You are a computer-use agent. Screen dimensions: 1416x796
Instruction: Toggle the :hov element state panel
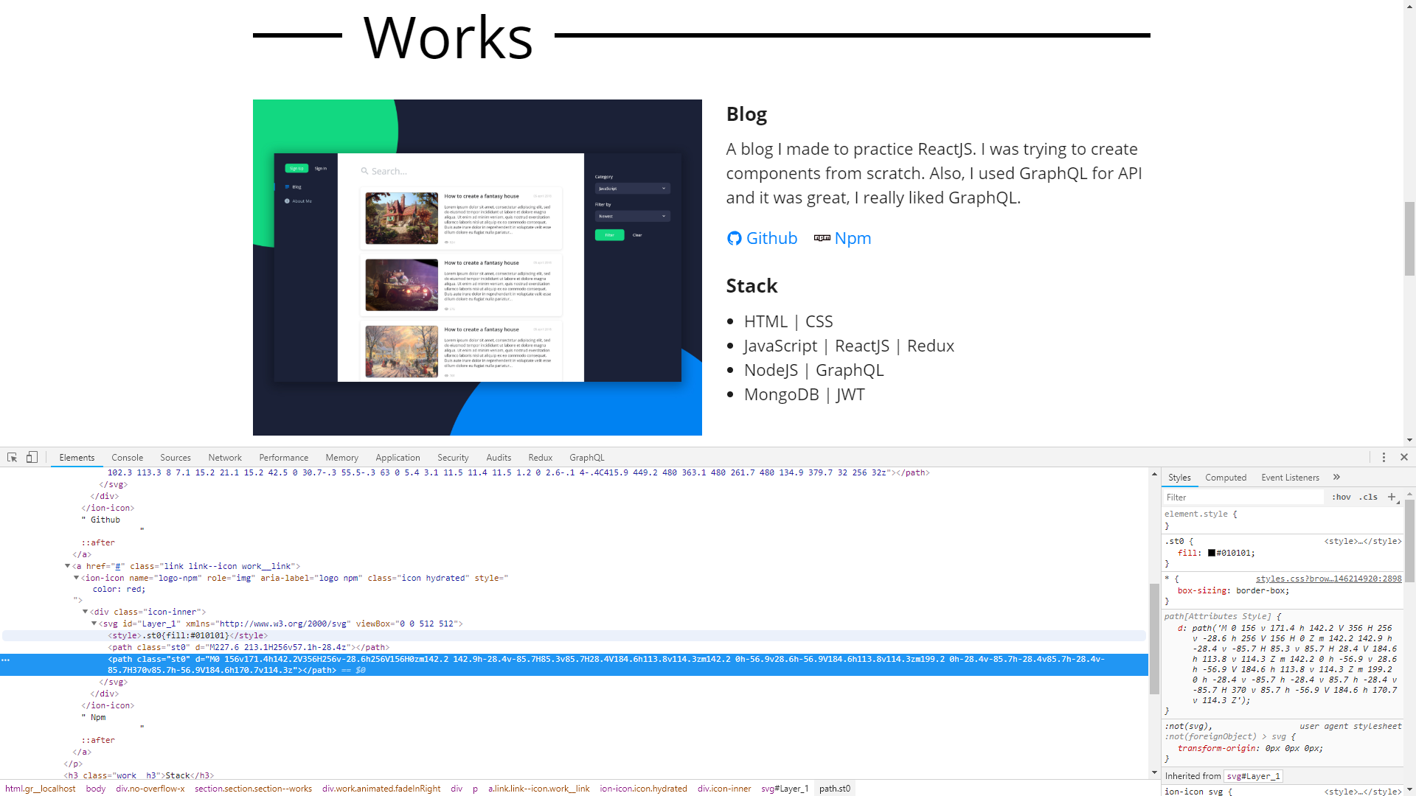[1342, 497]
